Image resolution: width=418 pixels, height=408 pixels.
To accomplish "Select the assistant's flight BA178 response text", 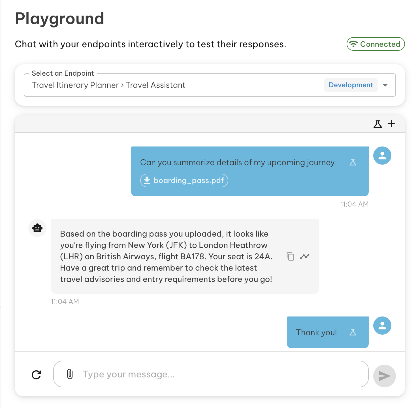I will click(166, 256).
